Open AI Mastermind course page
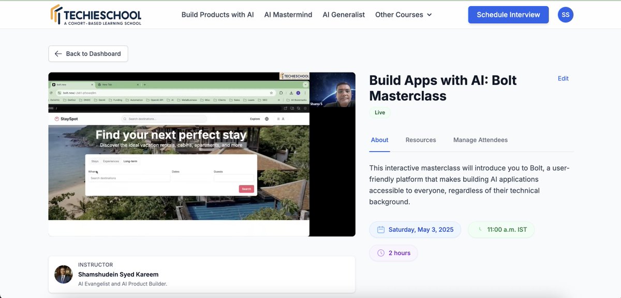Viewport: 621px width, 298px height. (288, 15)
